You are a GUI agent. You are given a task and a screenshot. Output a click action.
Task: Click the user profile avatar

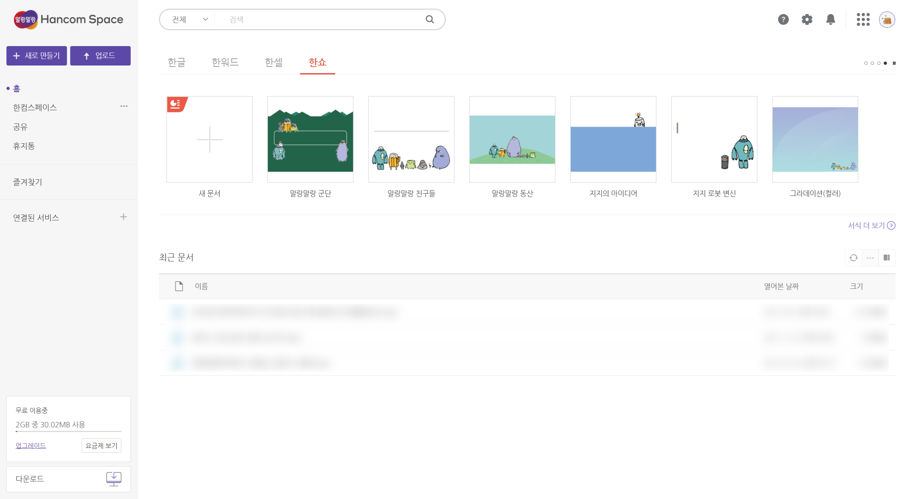pyautogui.click(x=887, y=19)
